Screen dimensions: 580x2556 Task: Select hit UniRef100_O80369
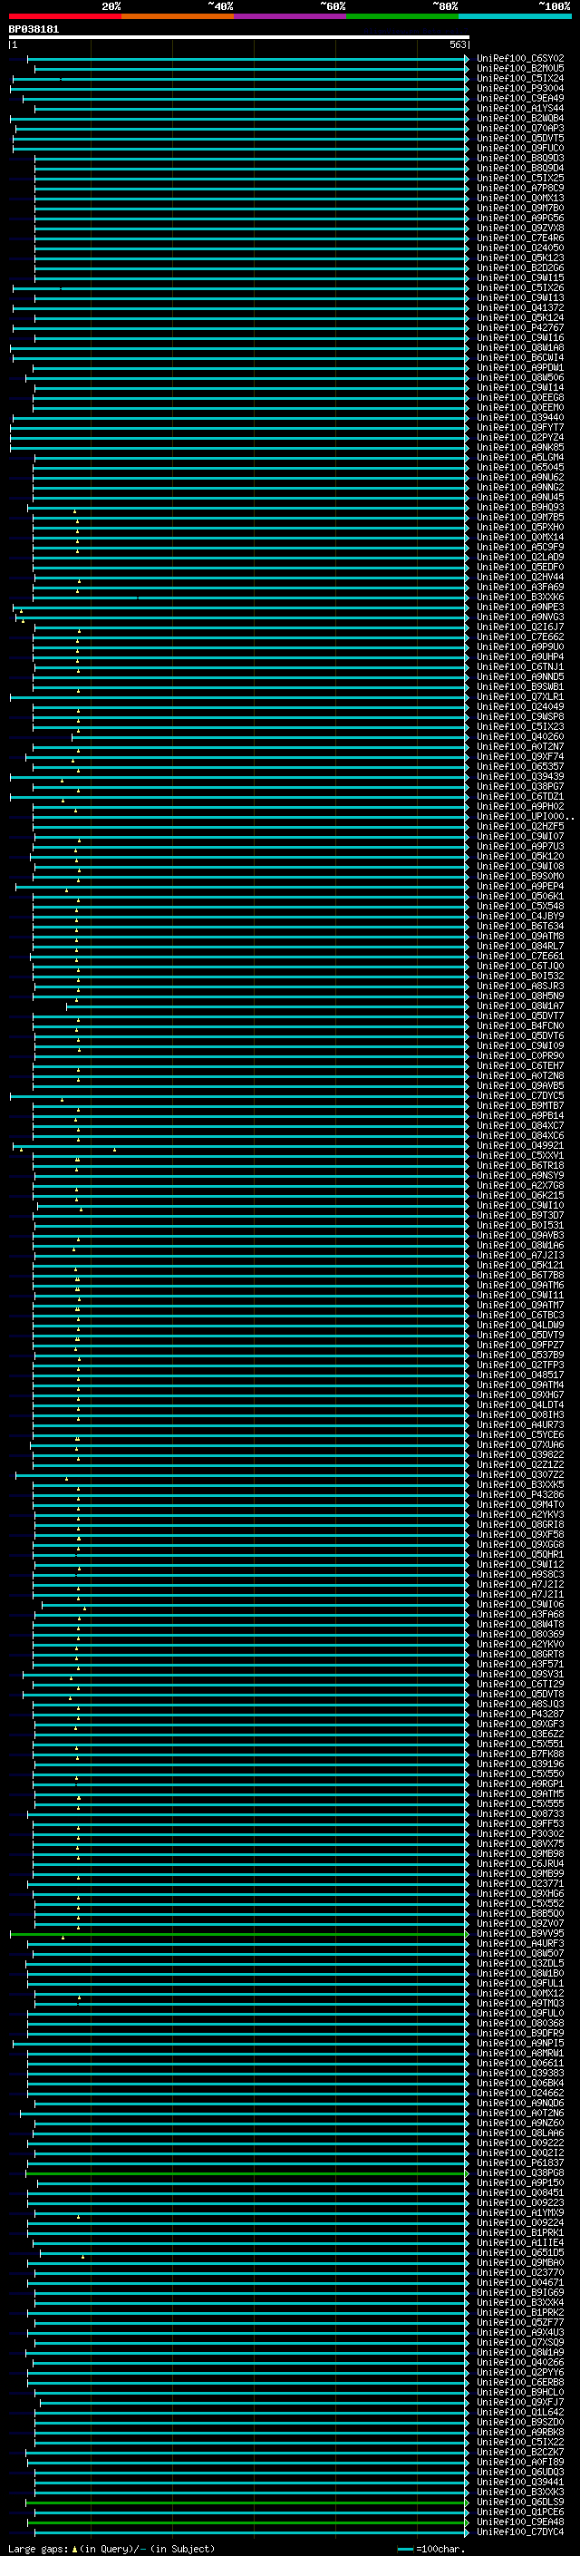coord(520,1634)
